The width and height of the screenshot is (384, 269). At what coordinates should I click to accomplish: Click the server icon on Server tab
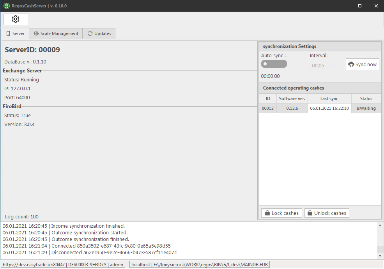pos(8,33)
